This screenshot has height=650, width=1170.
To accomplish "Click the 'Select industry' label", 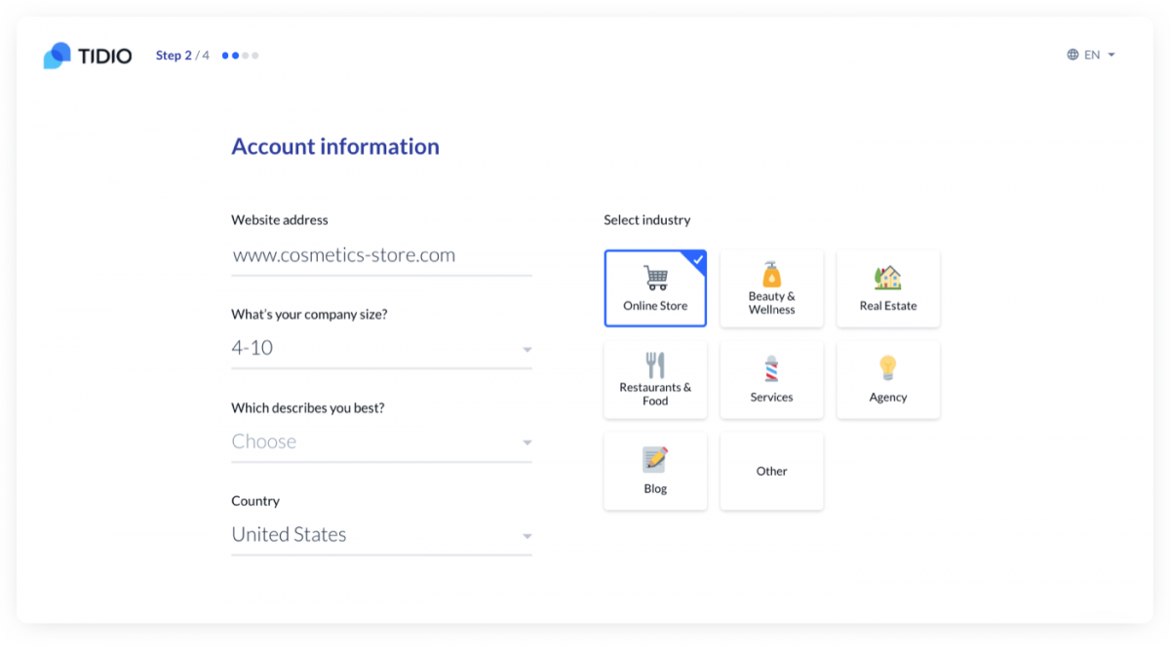I will [x=646, y=220].
